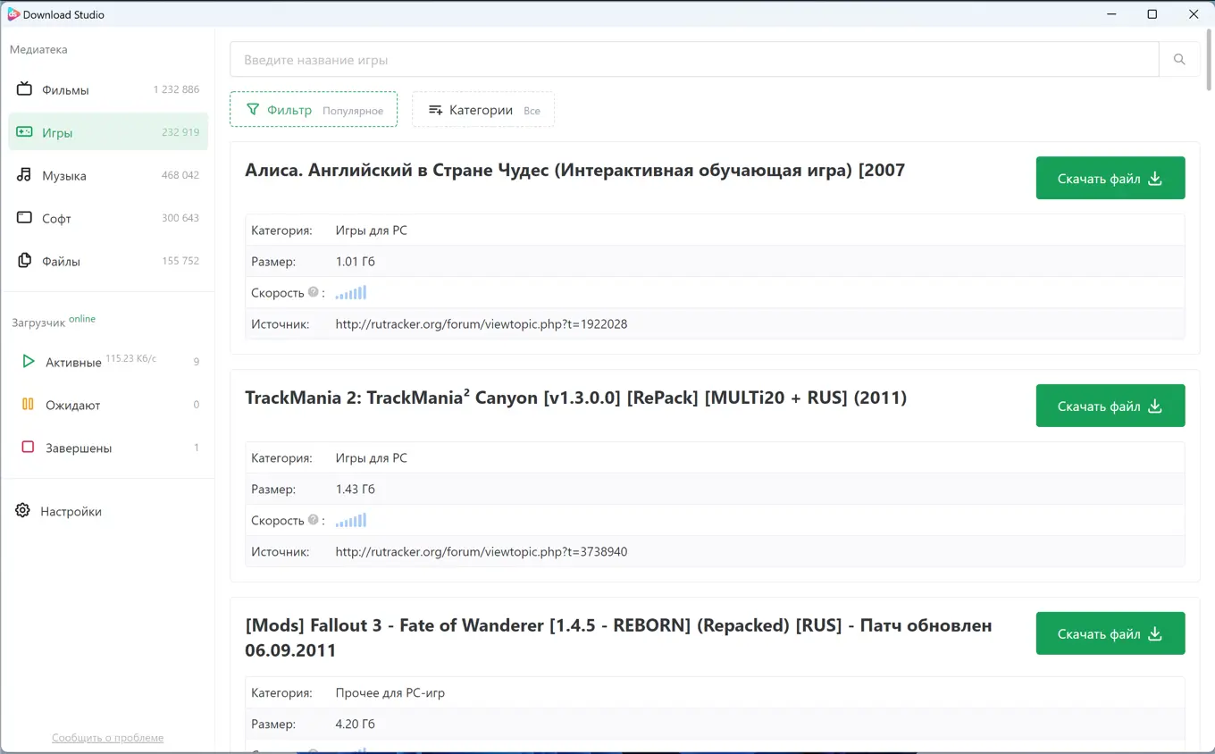Open rutracker link ending t=3738940
The height and width of the screenshot is (754, 1215).
pyautogui.click(x=482, y=552)
